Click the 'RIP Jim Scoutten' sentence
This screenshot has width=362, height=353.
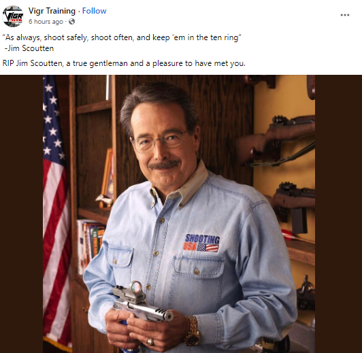124,63
